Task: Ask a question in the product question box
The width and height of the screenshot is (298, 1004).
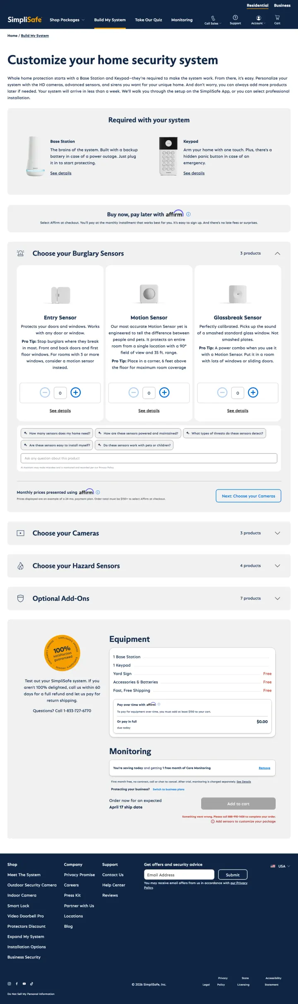Action: [149, 458]
